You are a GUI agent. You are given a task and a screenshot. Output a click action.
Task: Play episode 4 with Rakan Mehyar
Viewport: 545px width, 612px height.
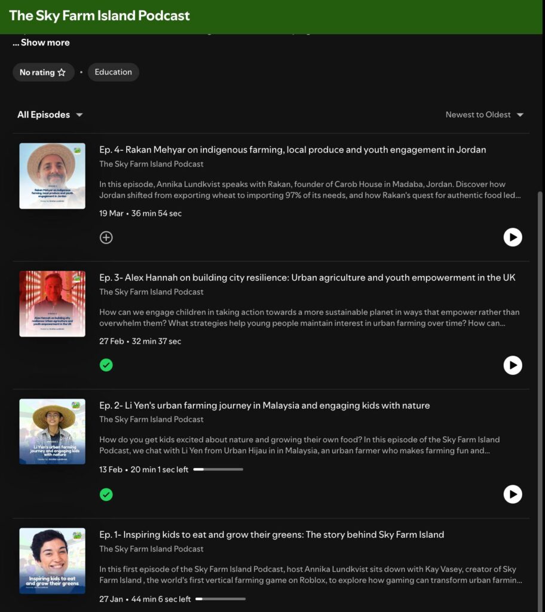(512, 237)
